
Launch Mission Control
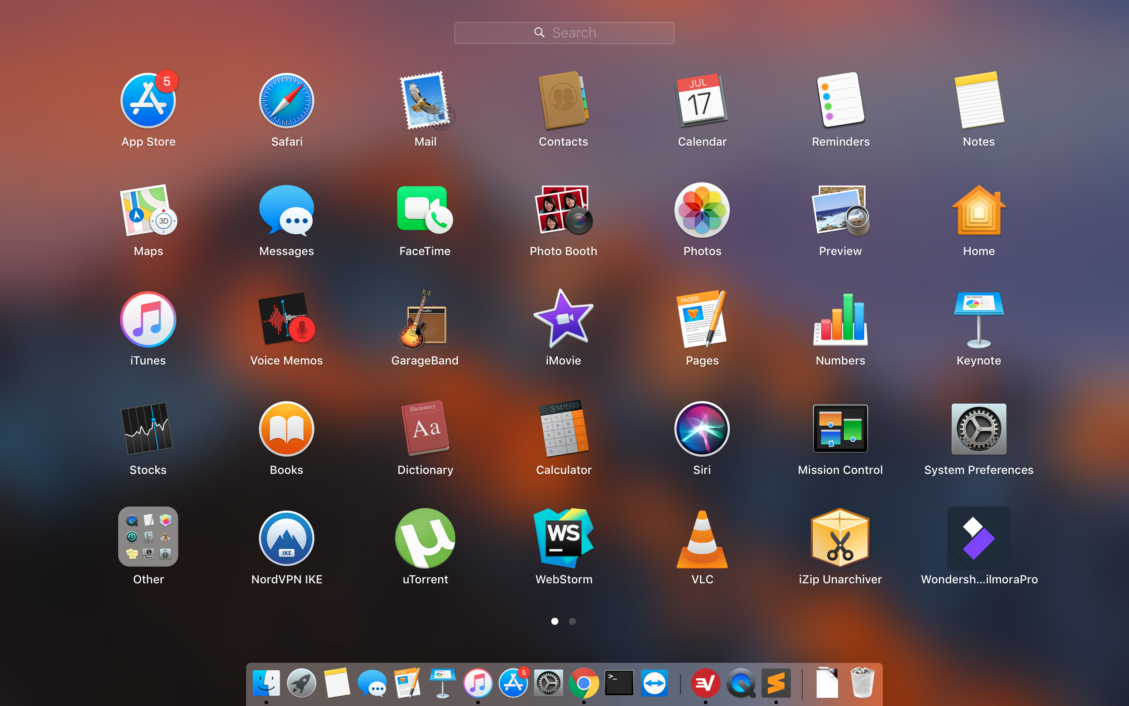[841, 428]
